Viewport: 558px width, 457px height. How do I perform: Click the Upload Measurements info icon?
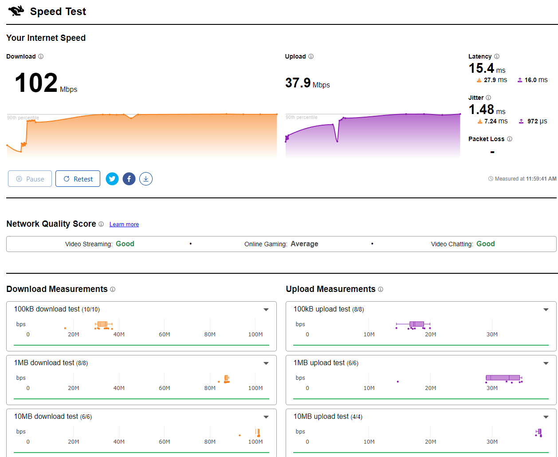[x=381, y=289]
